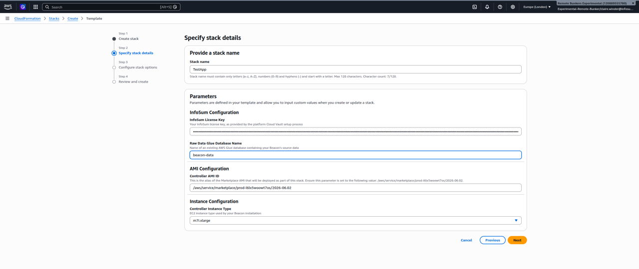Click the Provide a stack name heading
The height and width of the screenshot is (269, 639).
pos(215,53)
